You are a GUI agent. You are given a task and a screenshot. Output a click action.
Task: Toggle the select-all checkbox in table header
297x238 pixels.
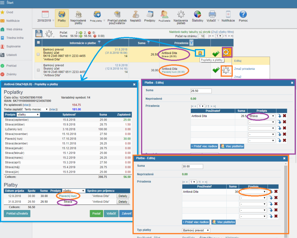[x=38, y=42]
